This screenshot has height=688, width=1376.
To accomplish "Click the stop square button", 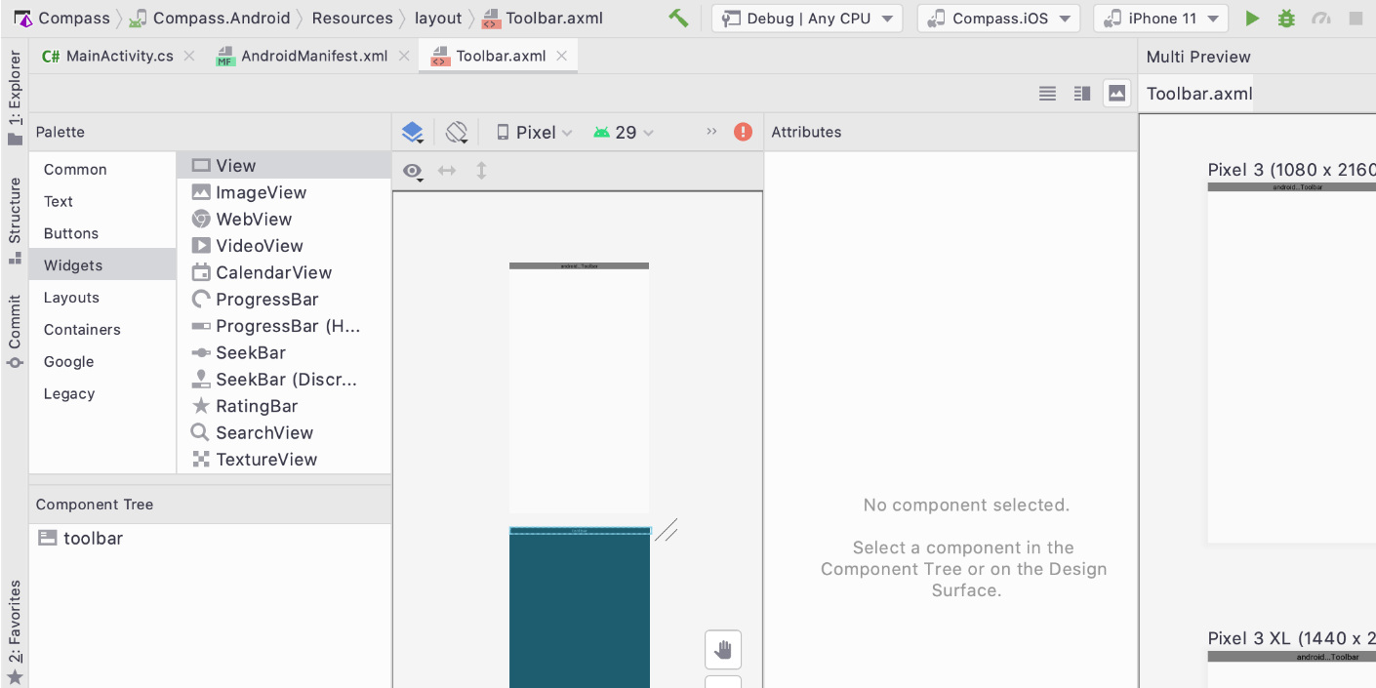I will coord(1356,19).
